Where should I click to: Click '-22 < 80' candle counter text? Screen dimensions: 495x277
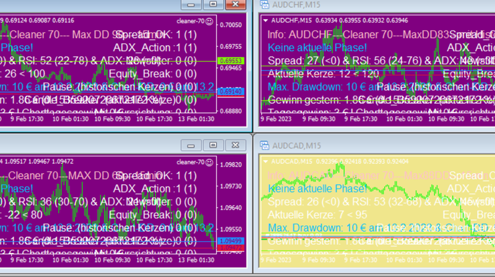click(24, 215)
